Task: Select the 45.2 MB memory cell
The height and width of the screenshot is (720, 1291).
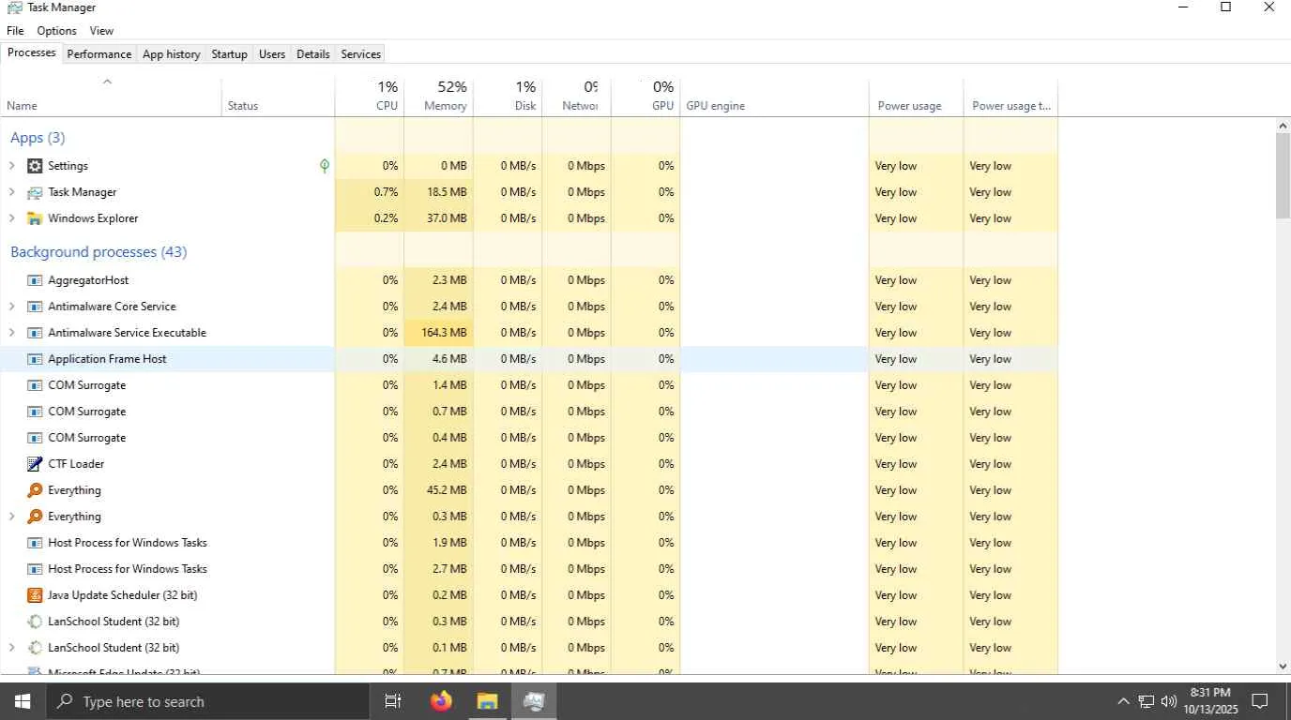Action: [x=438, y=490]
